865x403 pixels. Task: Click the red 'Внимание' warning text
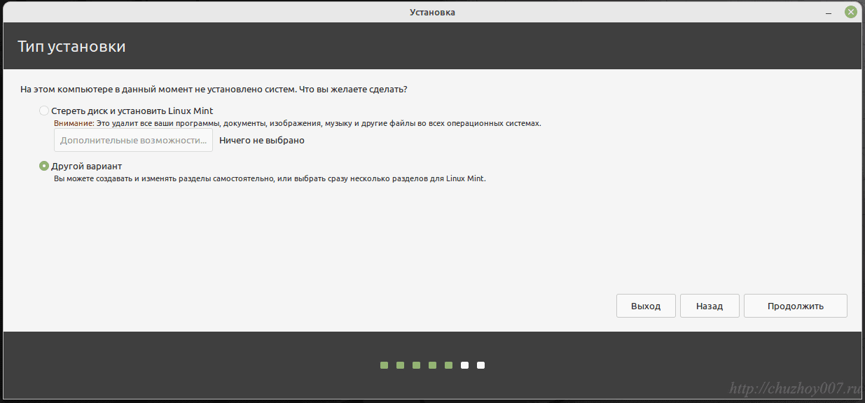(x=74, y=123)
